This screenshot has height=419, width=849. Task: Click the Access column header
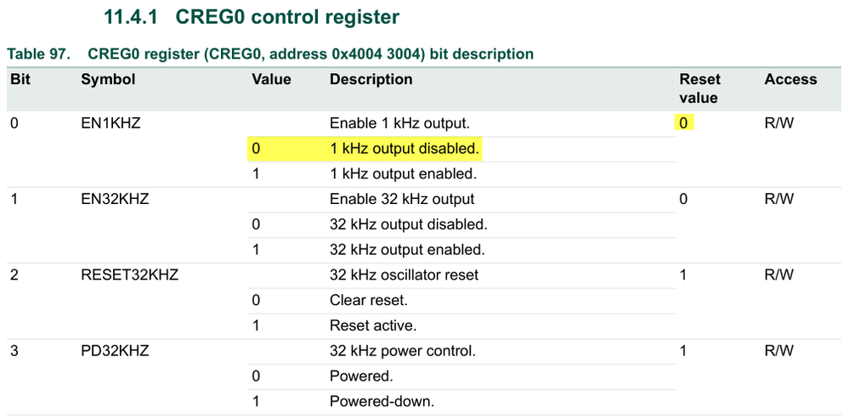[790, 80]
